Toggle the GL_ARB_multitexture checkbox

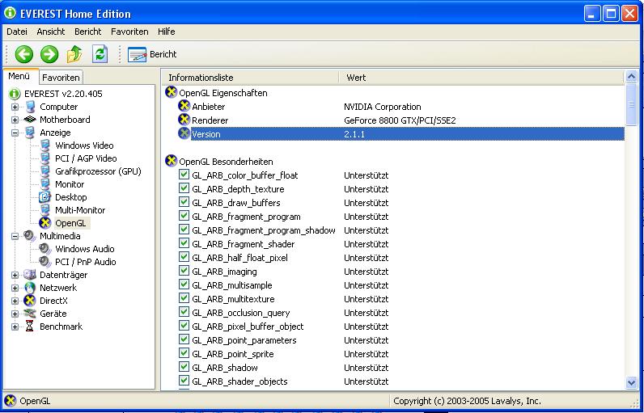pyautogui.click(x=184, y=298)
